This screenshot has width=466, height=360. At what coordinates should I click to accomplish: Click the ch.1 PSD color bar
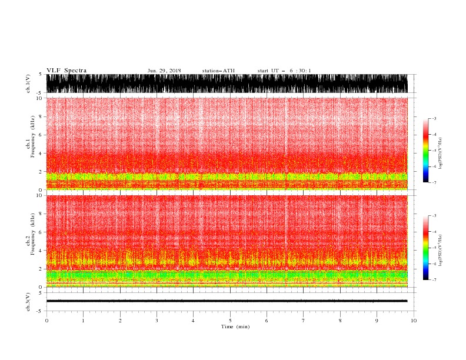coord(426,150)
